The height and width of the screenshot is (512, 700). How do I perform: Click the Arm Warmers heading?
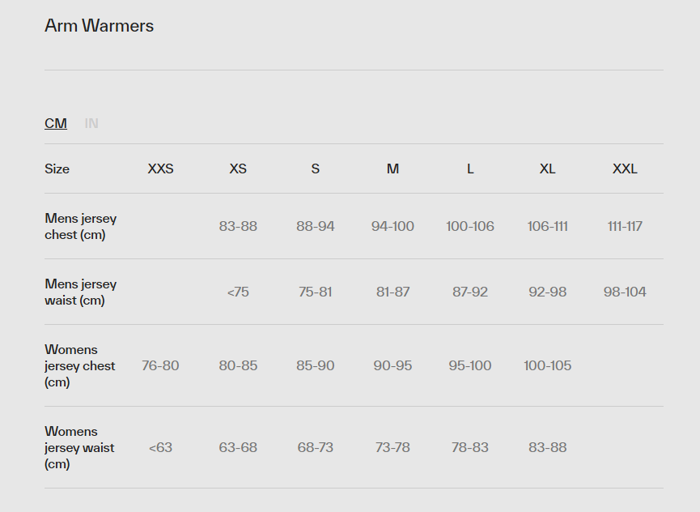(99, 26)
